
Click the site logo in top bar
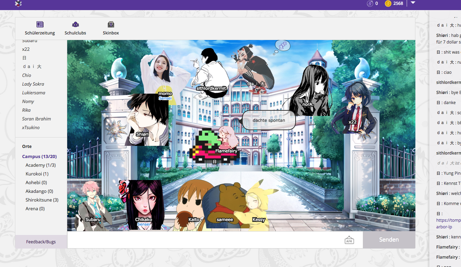coord(18,3)
